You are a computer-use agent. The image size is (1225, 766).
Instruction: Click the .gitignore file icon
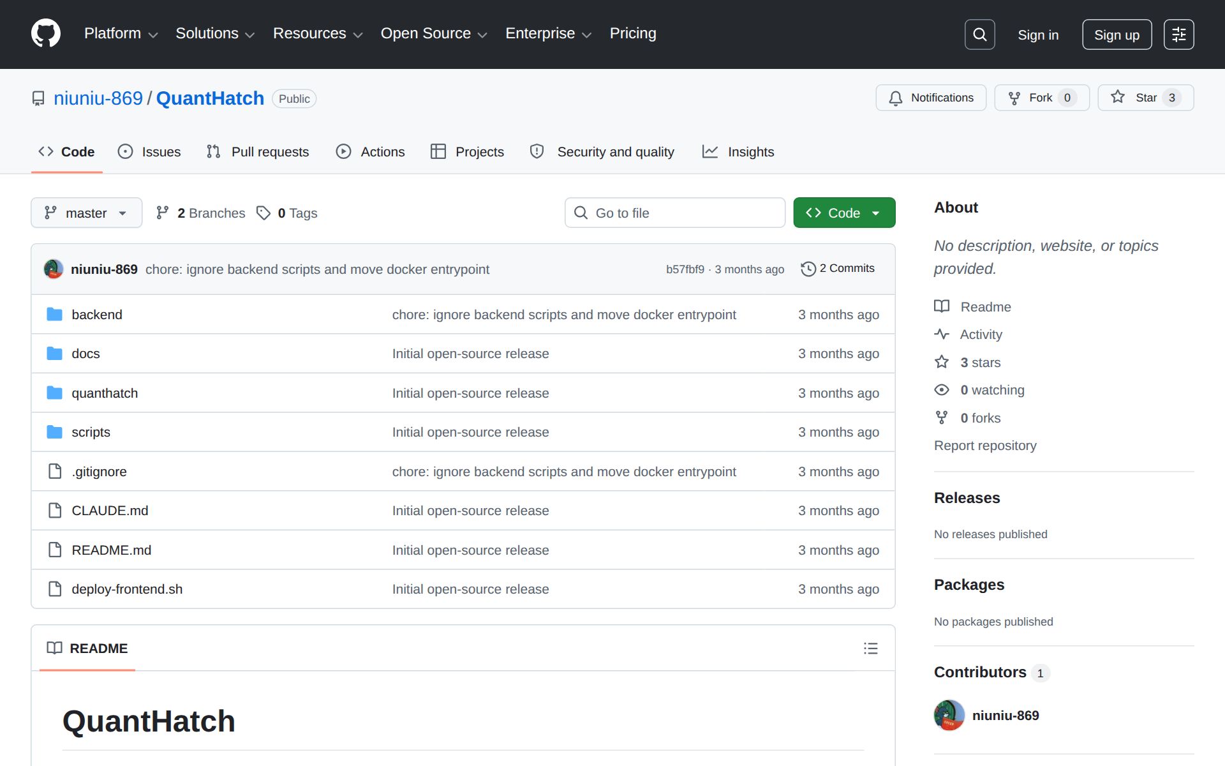55,471
